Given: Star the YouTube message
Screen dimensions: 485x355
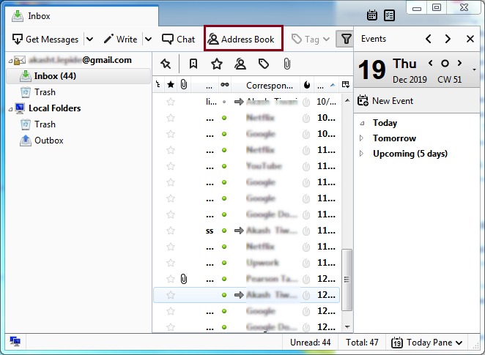Looking at the screenshot, I should pyautogui.click(x=171, y=166).
